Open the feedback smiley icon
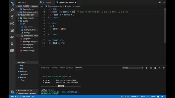The height and width of the screenshot is (98, 175). (x=158, y=97)
